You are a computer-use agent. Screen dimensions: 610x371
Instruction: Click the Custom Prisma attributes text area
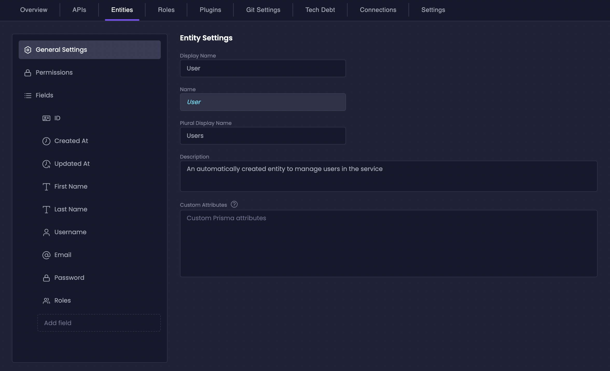tap(388, 244)
